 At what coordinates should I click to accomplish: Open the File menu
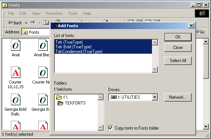tap(11, 13)
